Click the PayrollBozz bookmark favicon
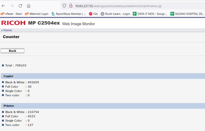205x131 pixels. (x=53, y=14)
